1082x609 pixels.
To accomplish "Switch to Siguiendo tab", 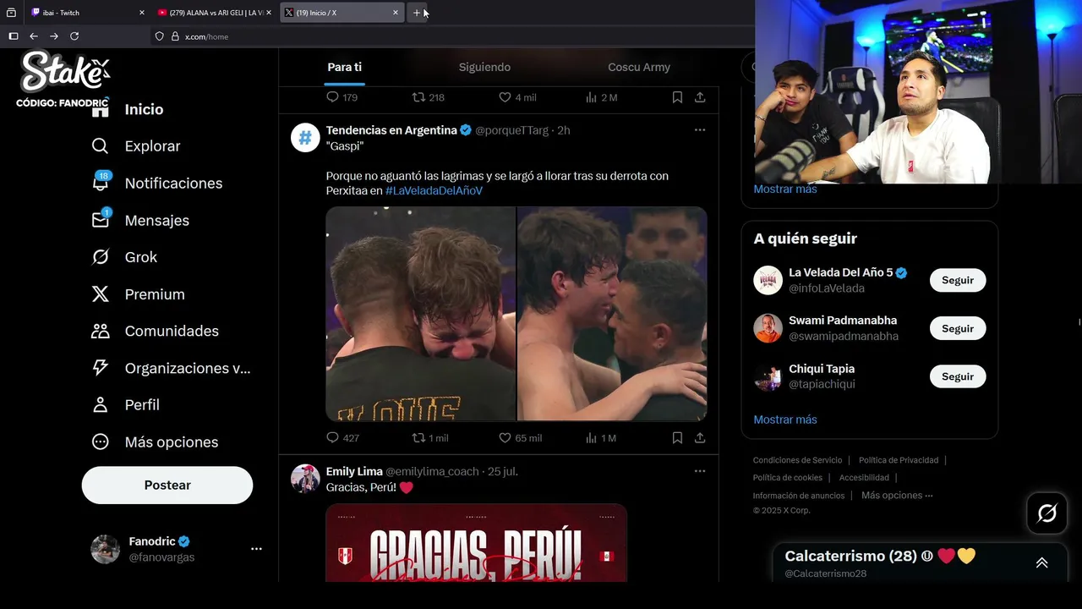I will (484, 67).
